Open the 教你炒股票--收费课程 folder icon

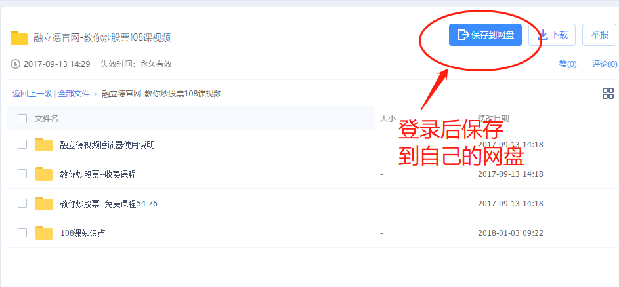pos(44,174)
